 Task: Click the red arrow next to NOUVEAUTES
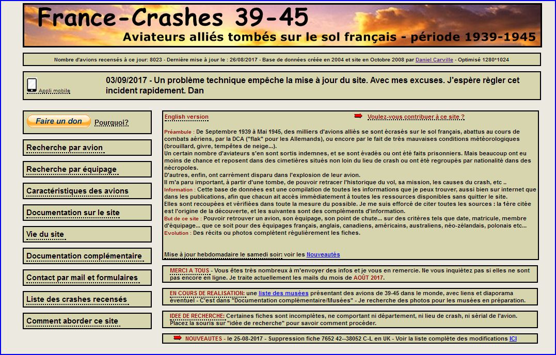[x=177, y=338]
